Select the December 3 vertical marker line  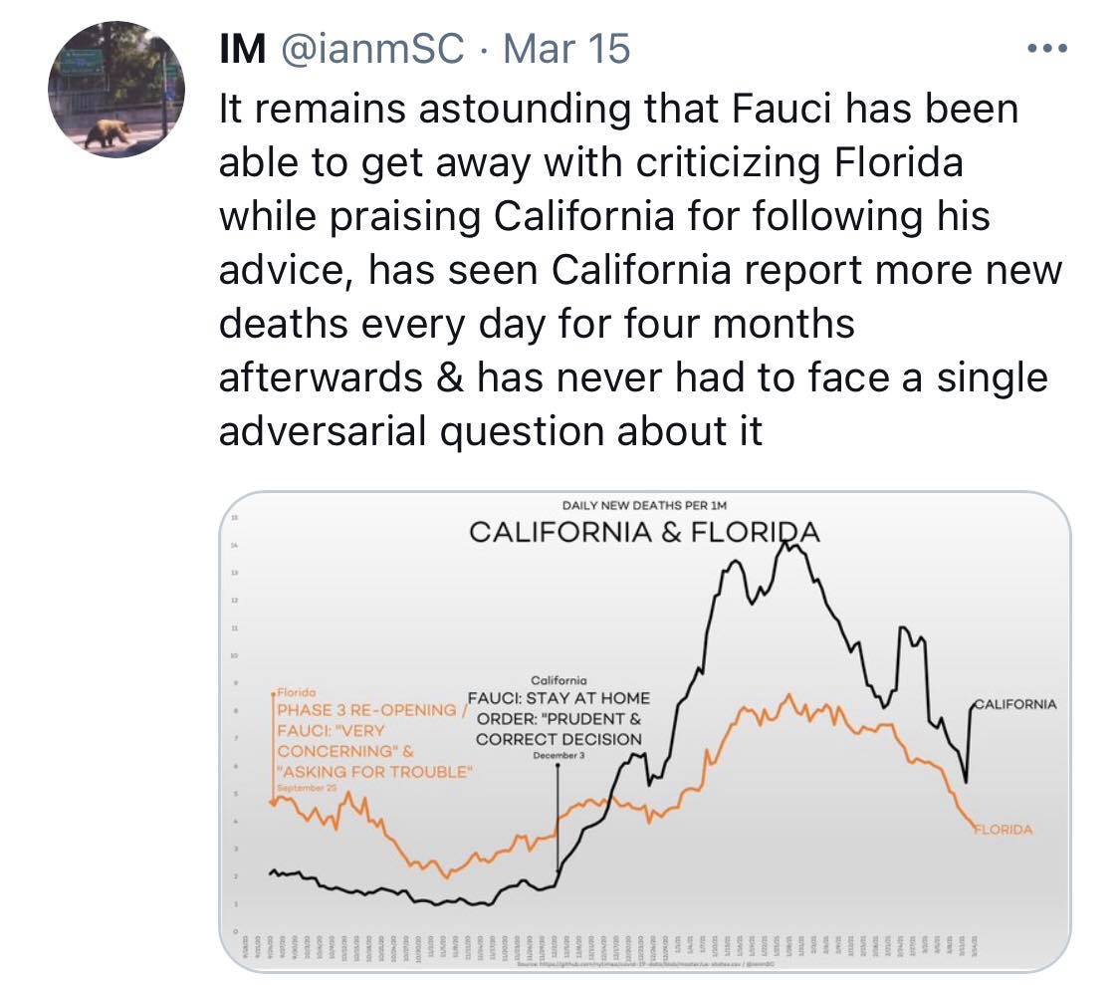[x=558, y=817]
